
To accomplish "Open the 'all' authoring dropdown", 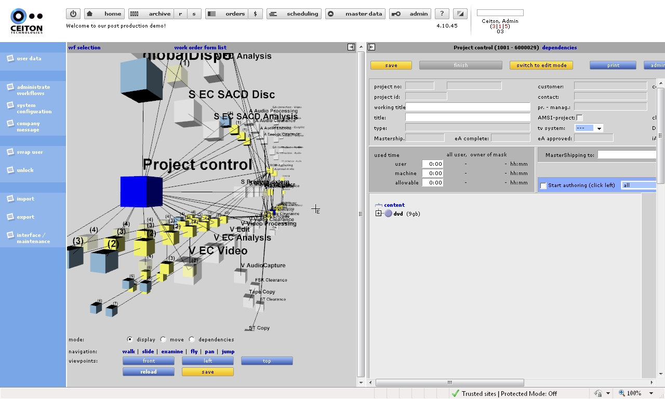I will pyautogui.click(x=639, y=185).
